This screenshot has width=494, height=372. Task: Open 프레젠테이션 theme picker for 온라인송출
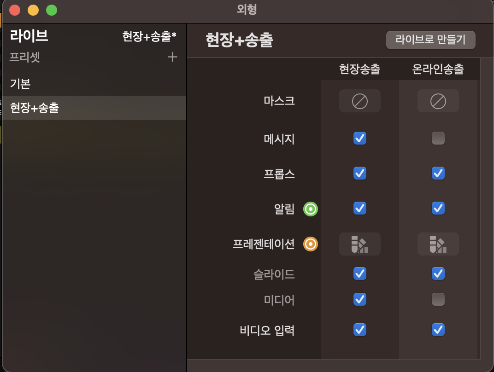pos(438,244)
